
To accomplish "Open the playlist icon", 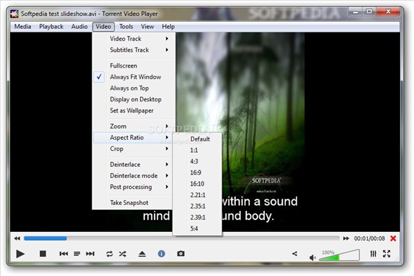I will pyautogui.click(x=77, y=254).
